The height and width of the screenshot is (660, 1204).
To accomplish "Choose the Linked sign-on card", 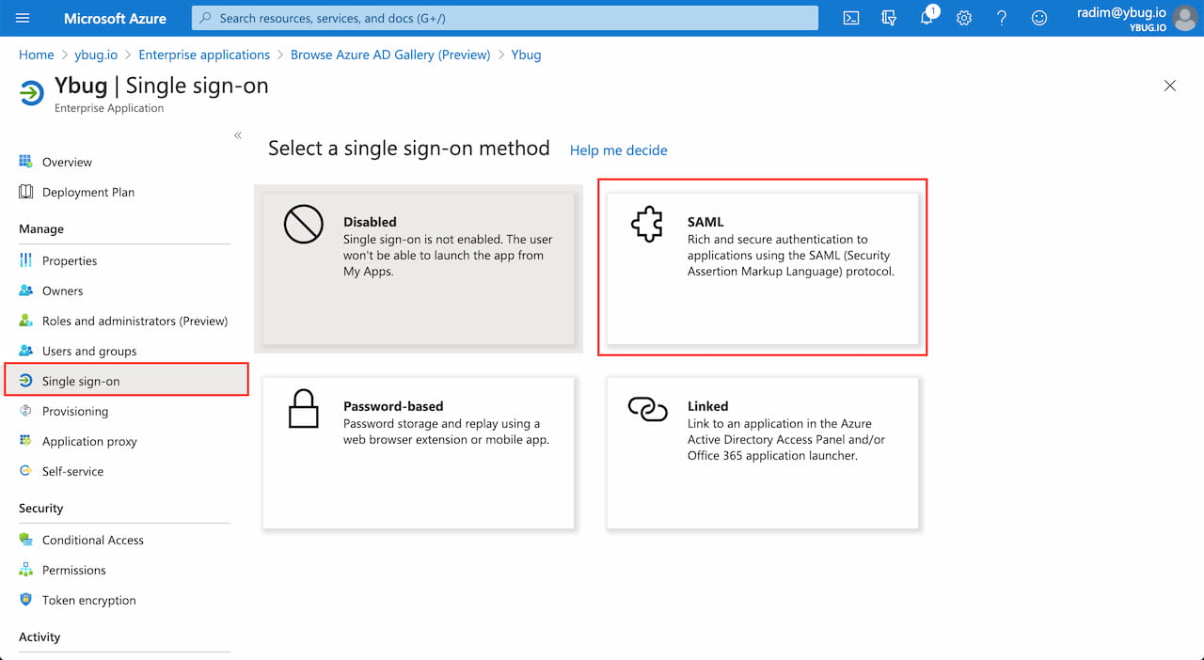I will tap(763, 453).
